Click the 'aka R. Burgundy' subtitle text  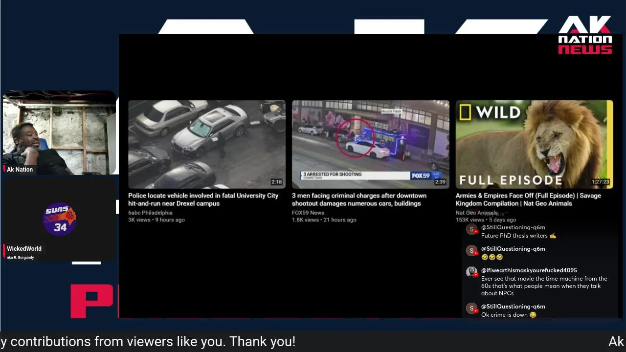click(x=20, y=257)
